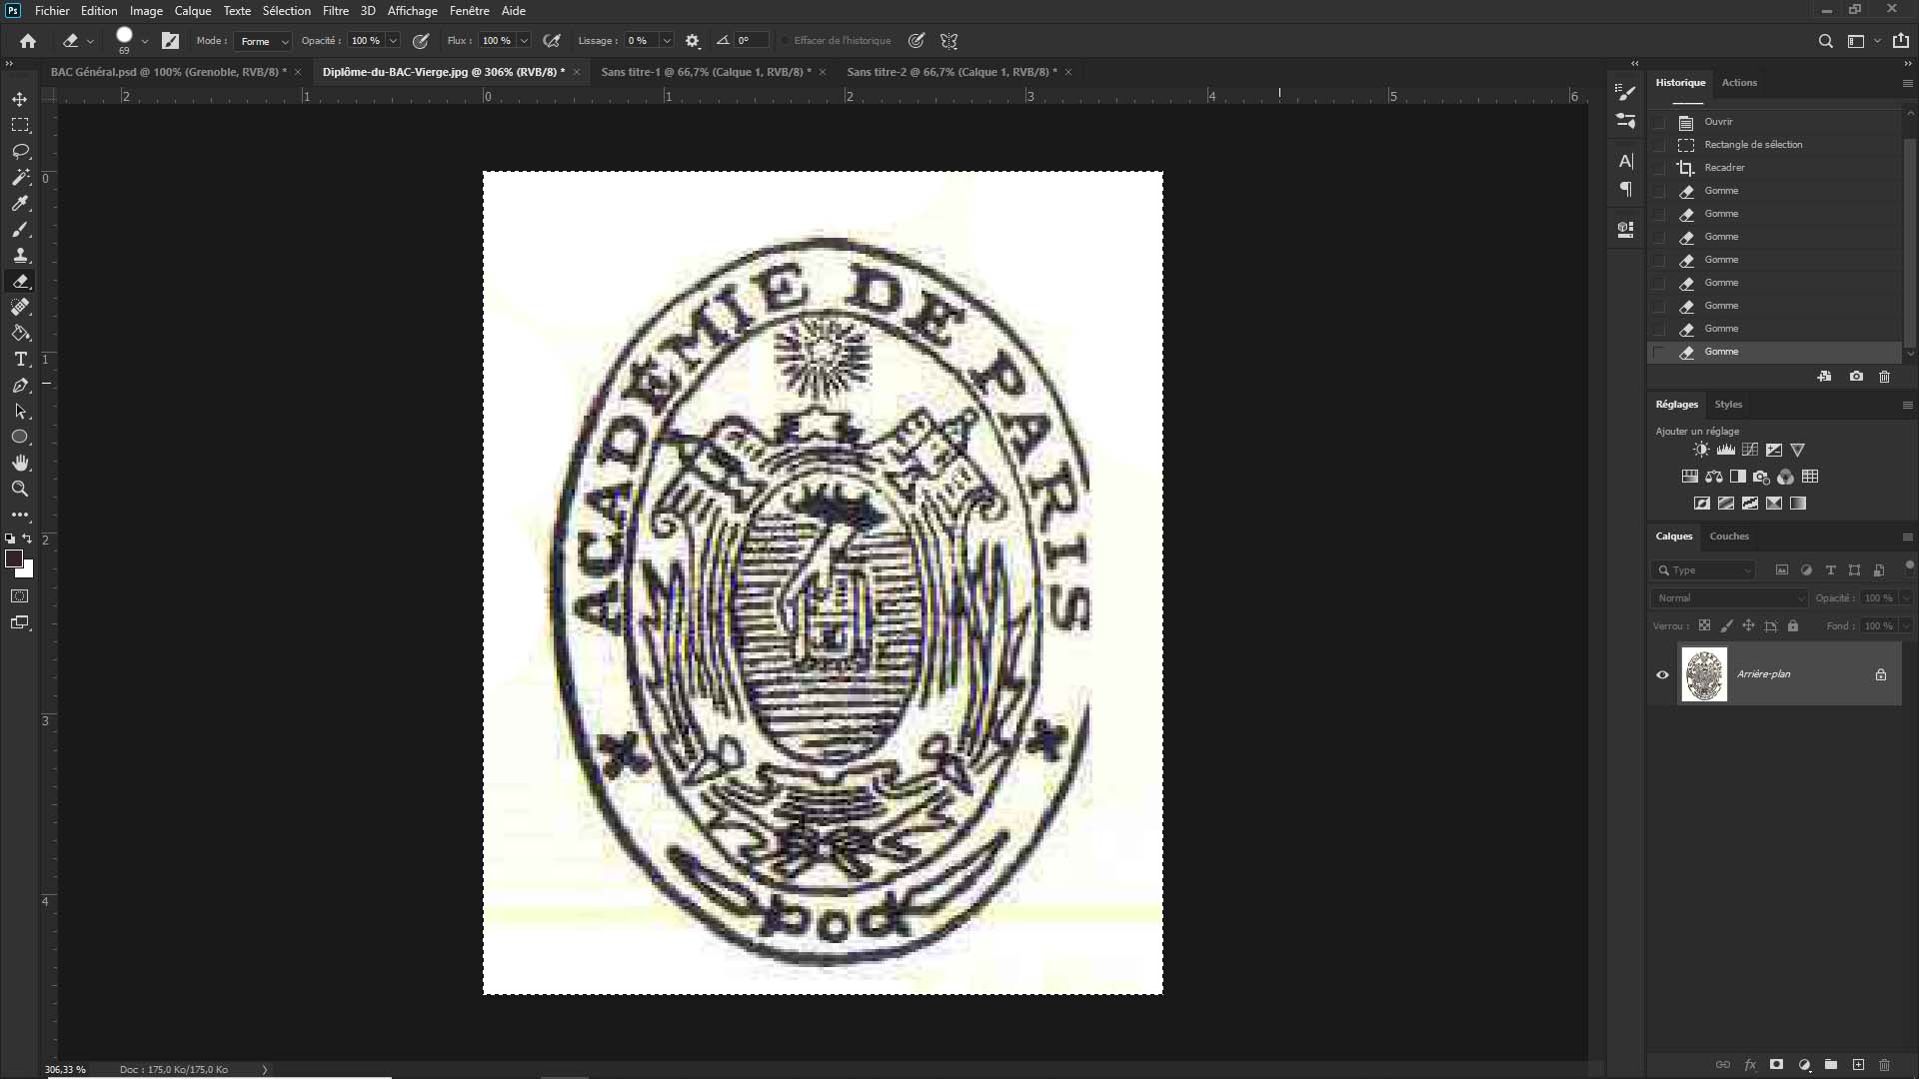Toggle Effacer de l'historique checkbox
Image resolution: width=1919 pixels, height=1079 pixels.
pos(786,41)
